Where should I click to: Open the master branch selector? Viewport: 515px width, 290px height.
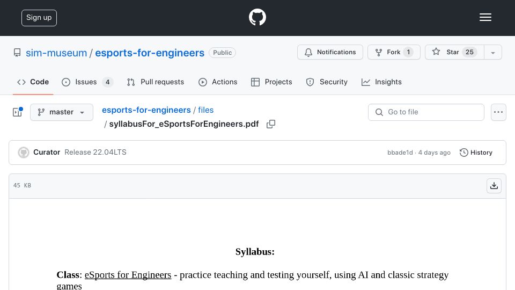tap(61, 112)
